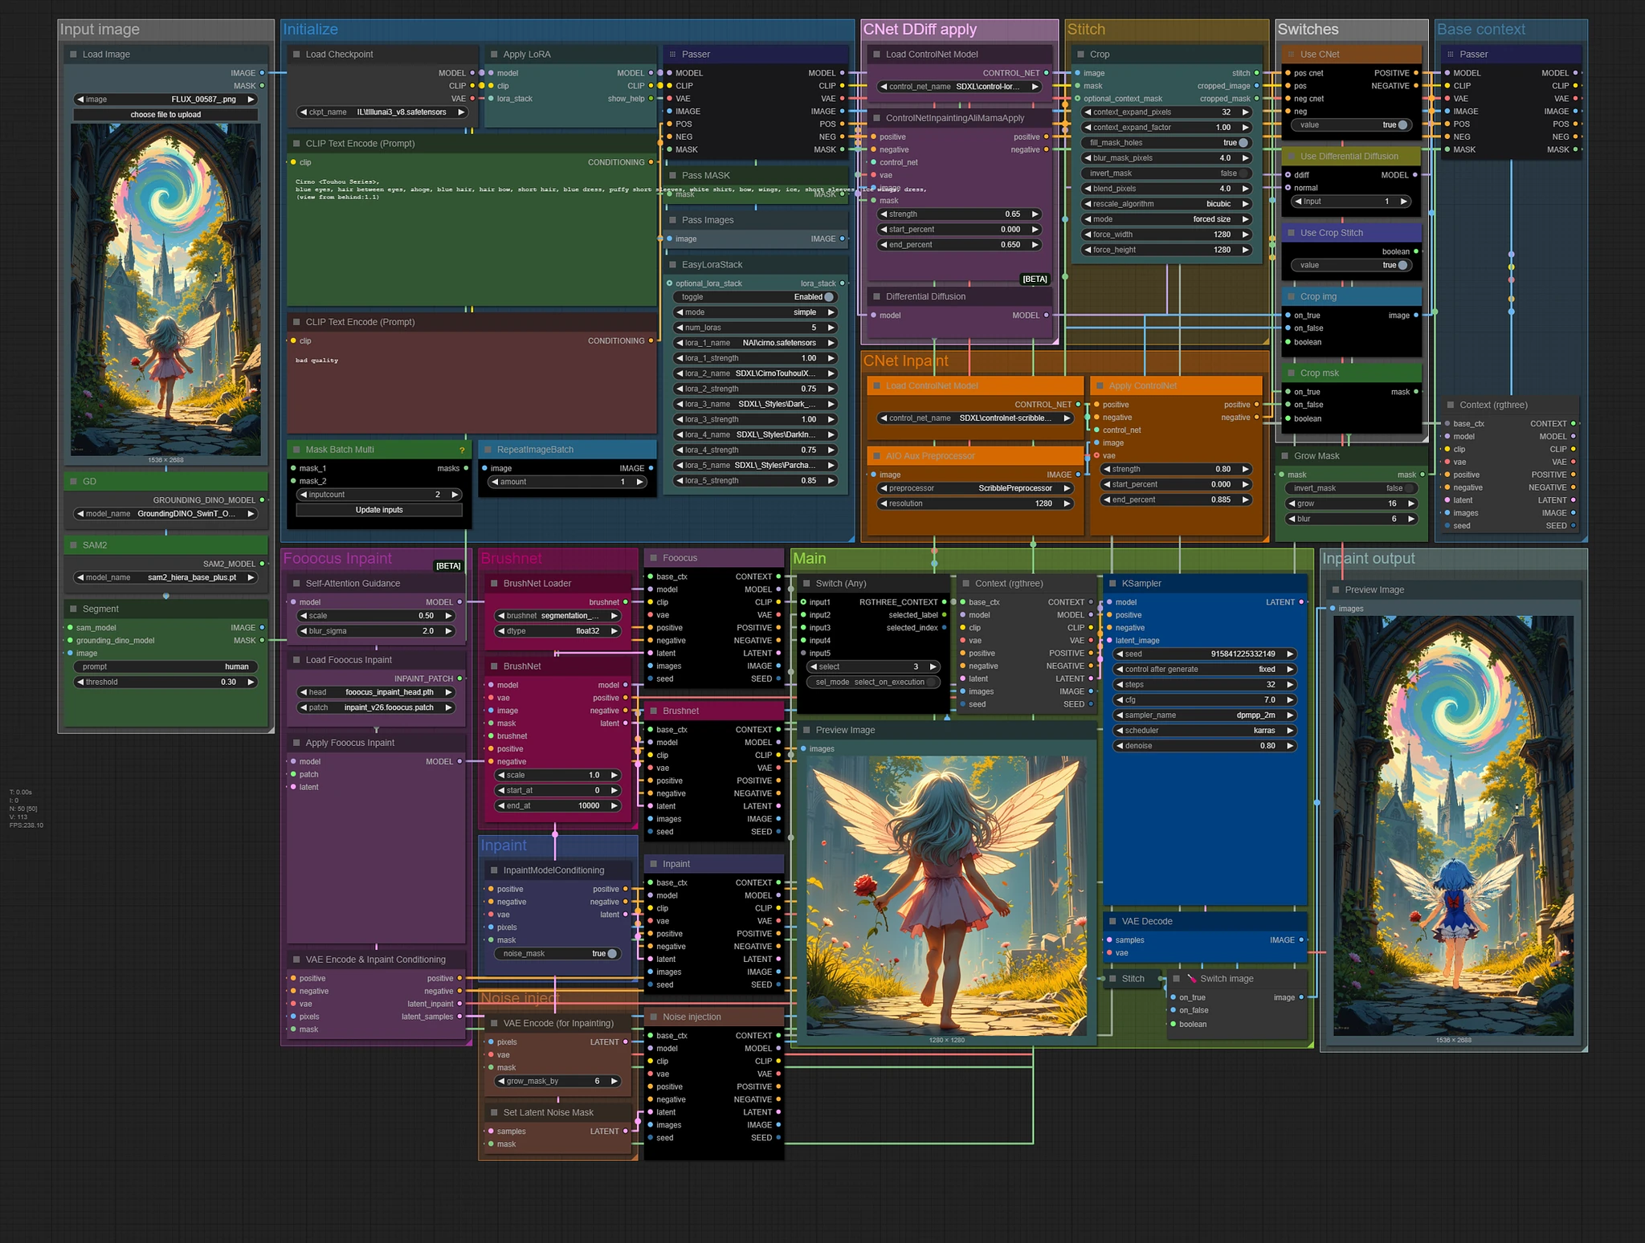Increase the num_loras value with the right arrow

(x=831, y=328)
